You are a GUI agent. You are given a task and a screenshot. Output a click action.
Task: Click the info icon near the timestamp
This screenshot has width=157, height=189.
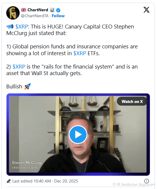(147, 181)
